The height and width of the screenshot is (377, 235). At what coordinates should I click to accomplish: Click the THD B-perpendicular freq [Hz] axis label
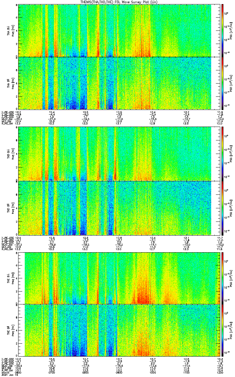[13, 153]
